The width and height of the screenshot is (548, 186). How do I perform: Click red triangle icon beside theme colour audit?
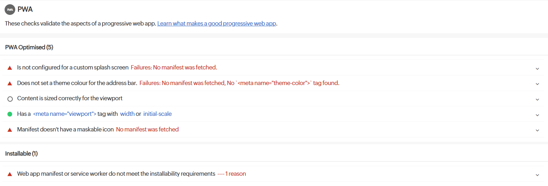pyautogui.click(x=10, y=84)
